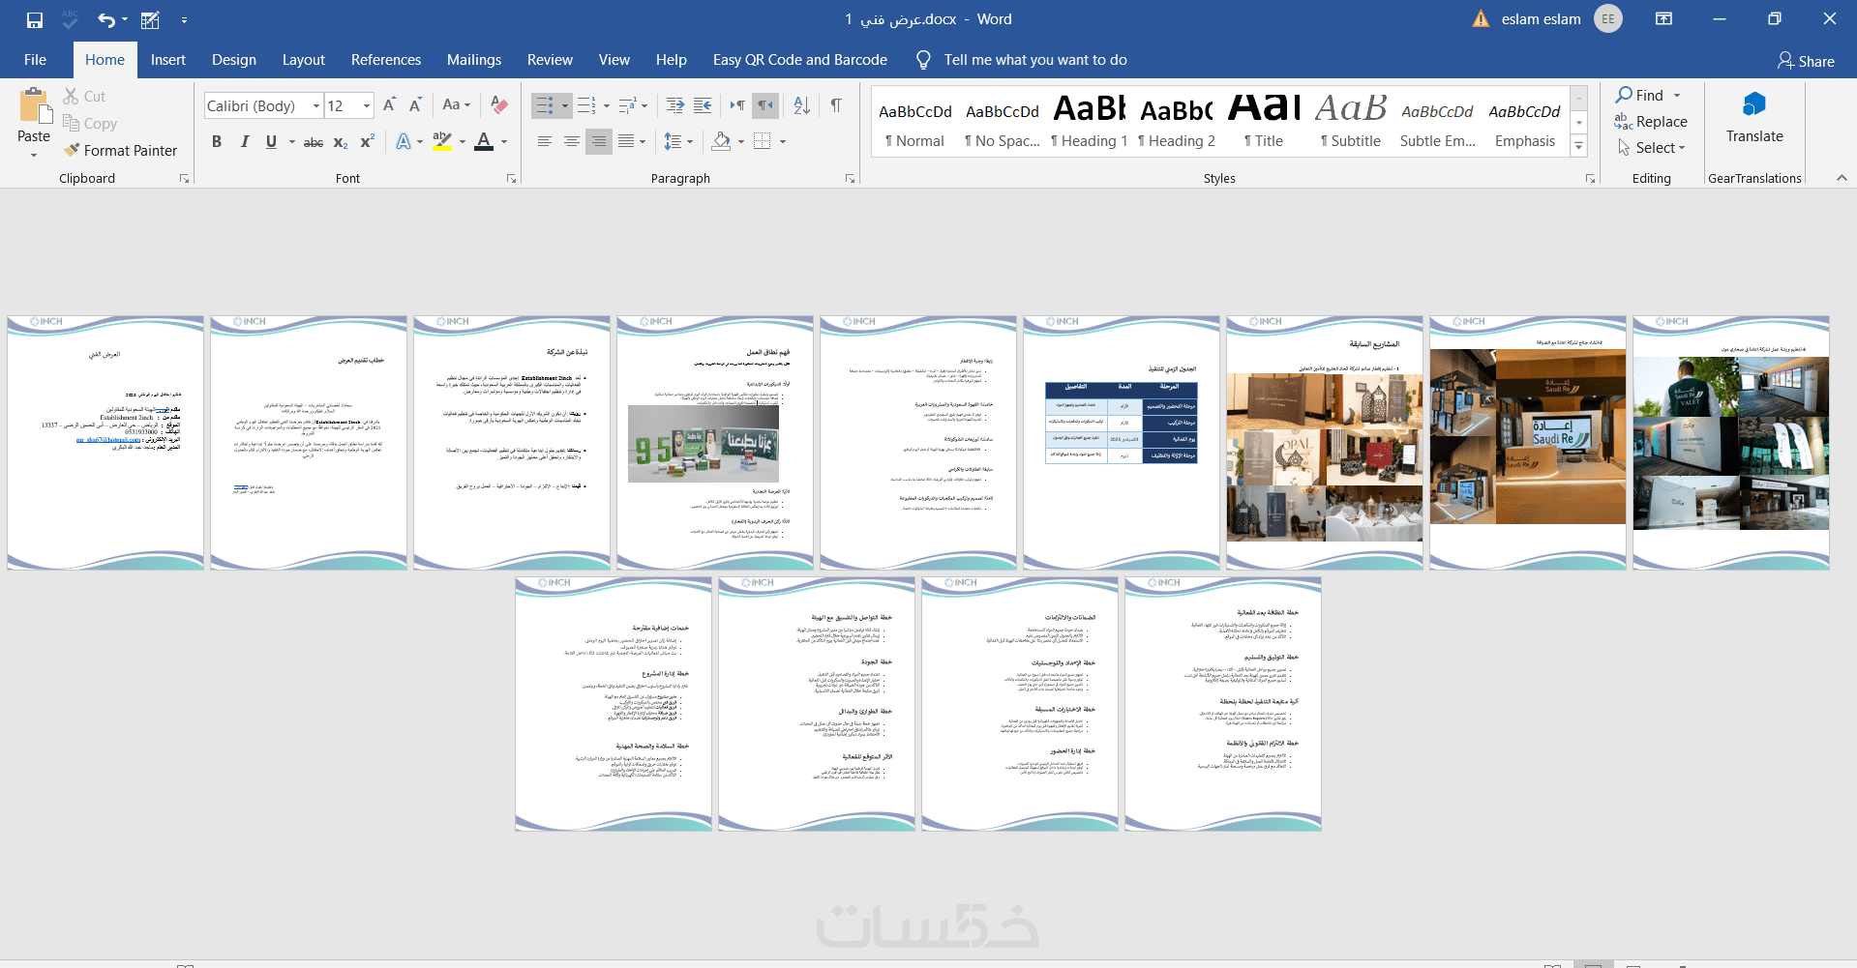Screen dimensions: 1857x968
Task: Show or hide paragraph marks
Action: click(x=836, y=105)
